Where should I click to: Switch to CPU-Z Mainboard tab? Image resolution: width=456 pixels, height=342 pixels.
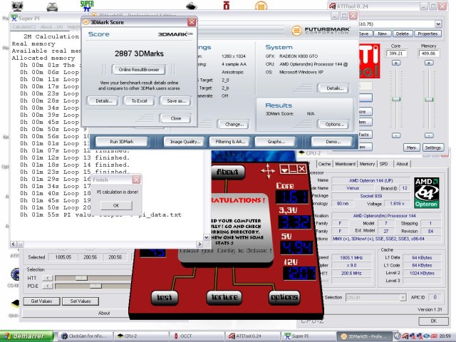[345, 164]
